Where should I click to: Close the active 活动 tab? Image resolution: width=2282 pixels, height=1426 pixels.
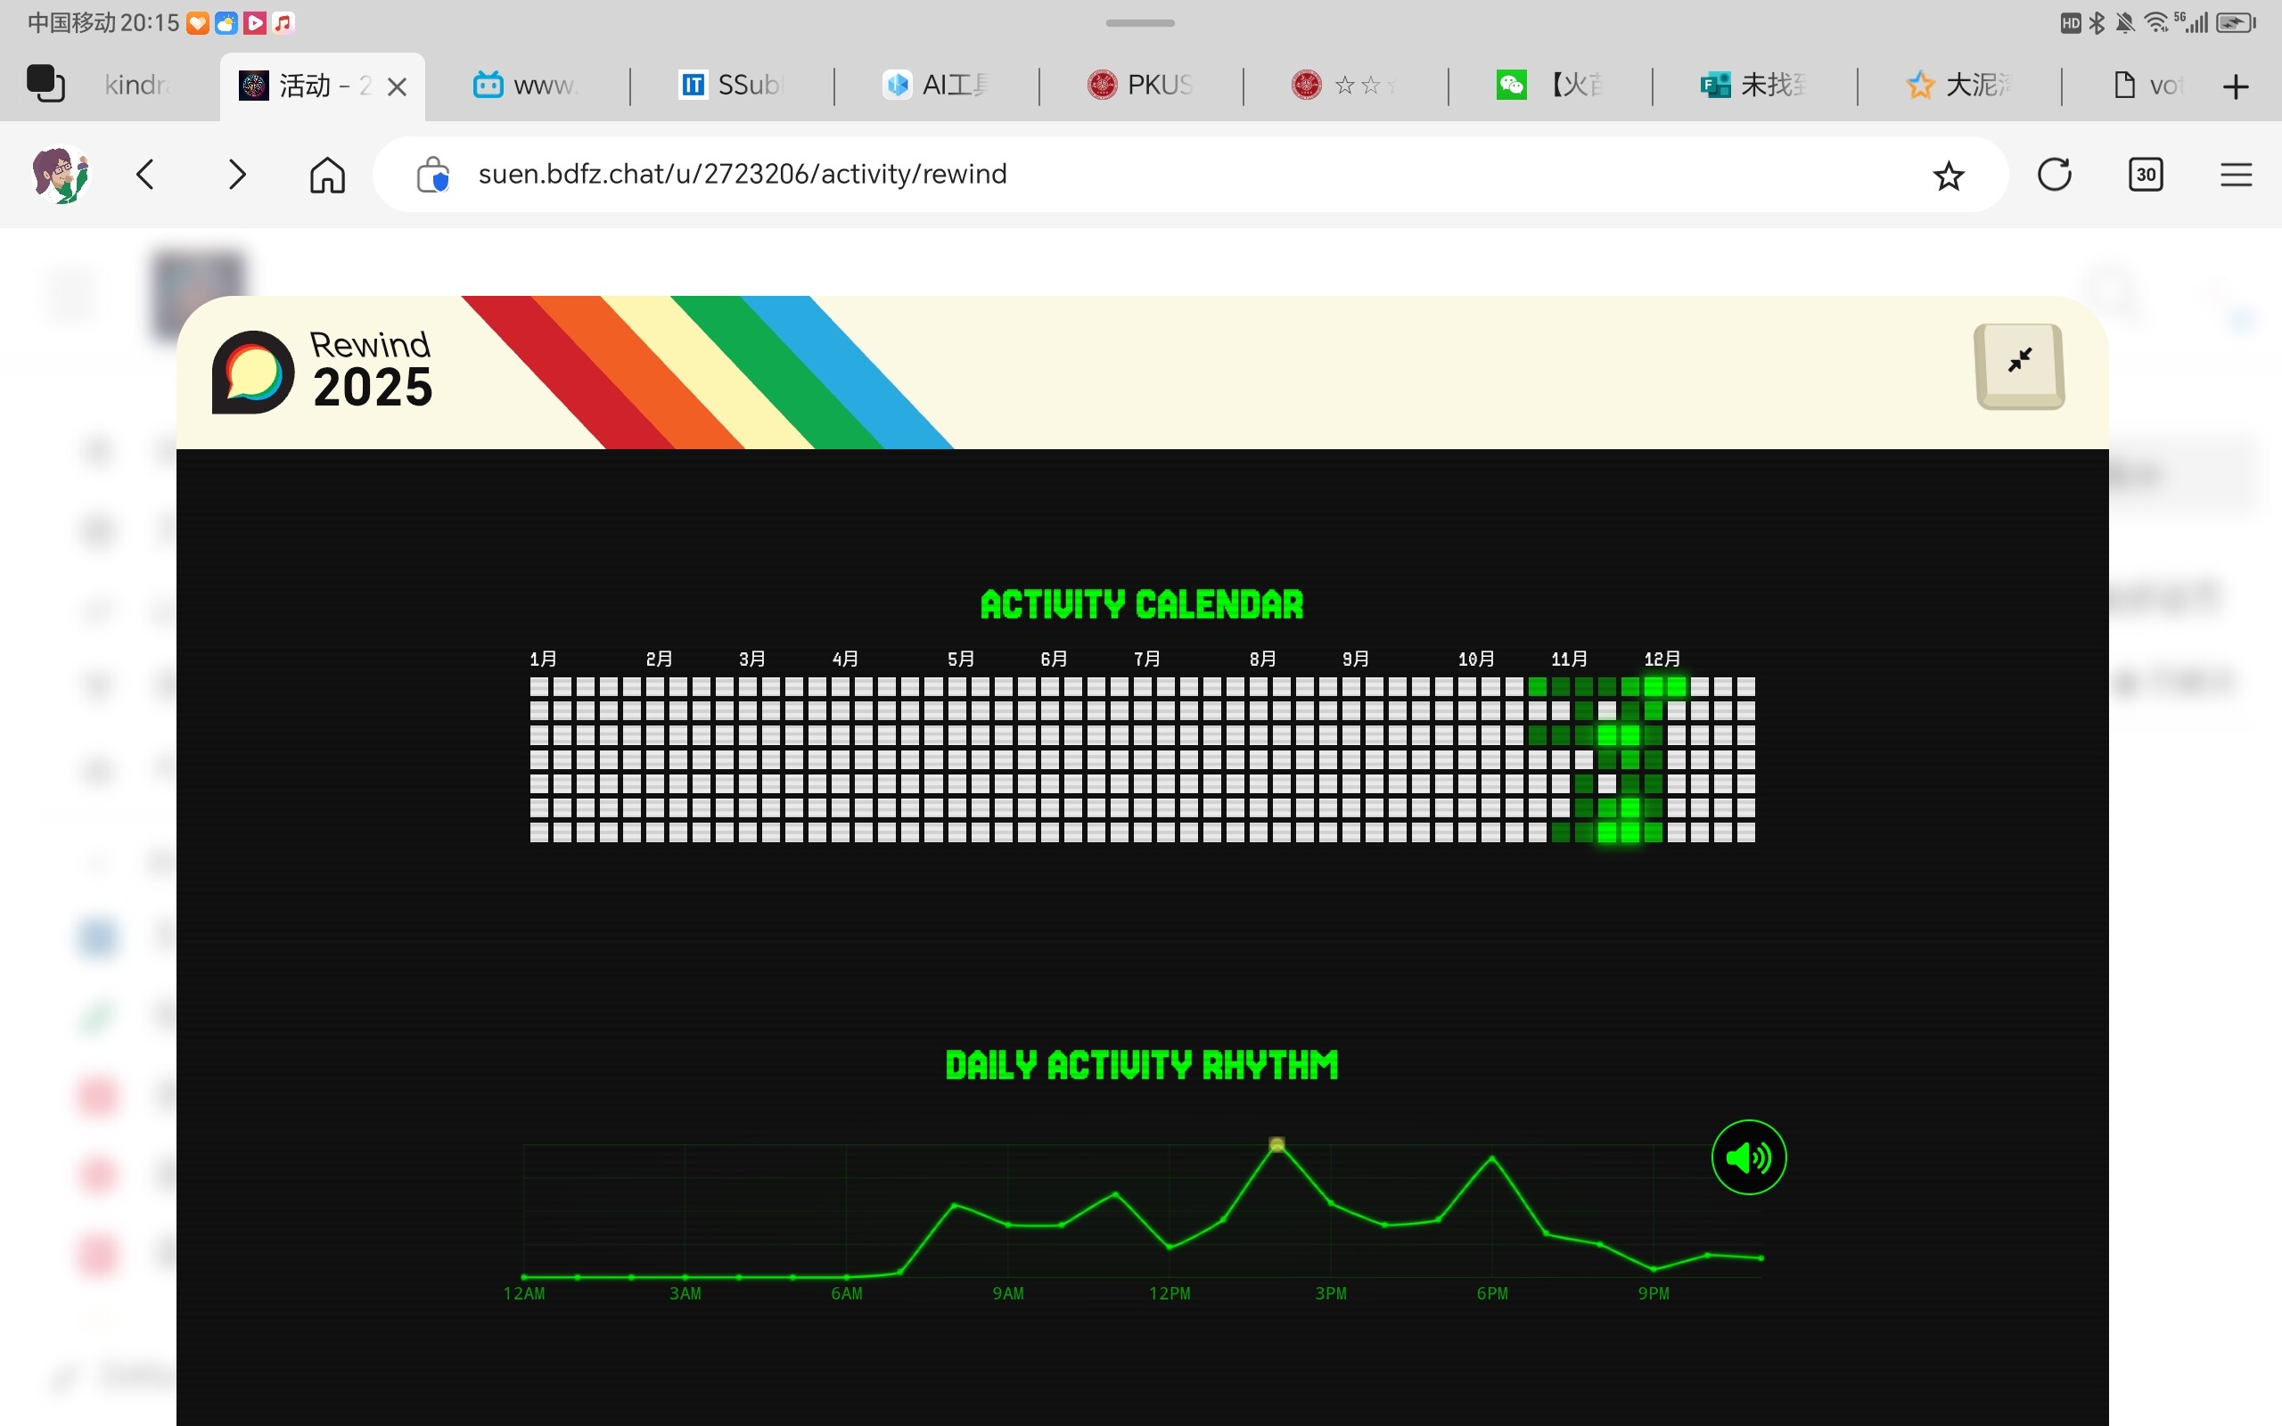pos(398,86)
